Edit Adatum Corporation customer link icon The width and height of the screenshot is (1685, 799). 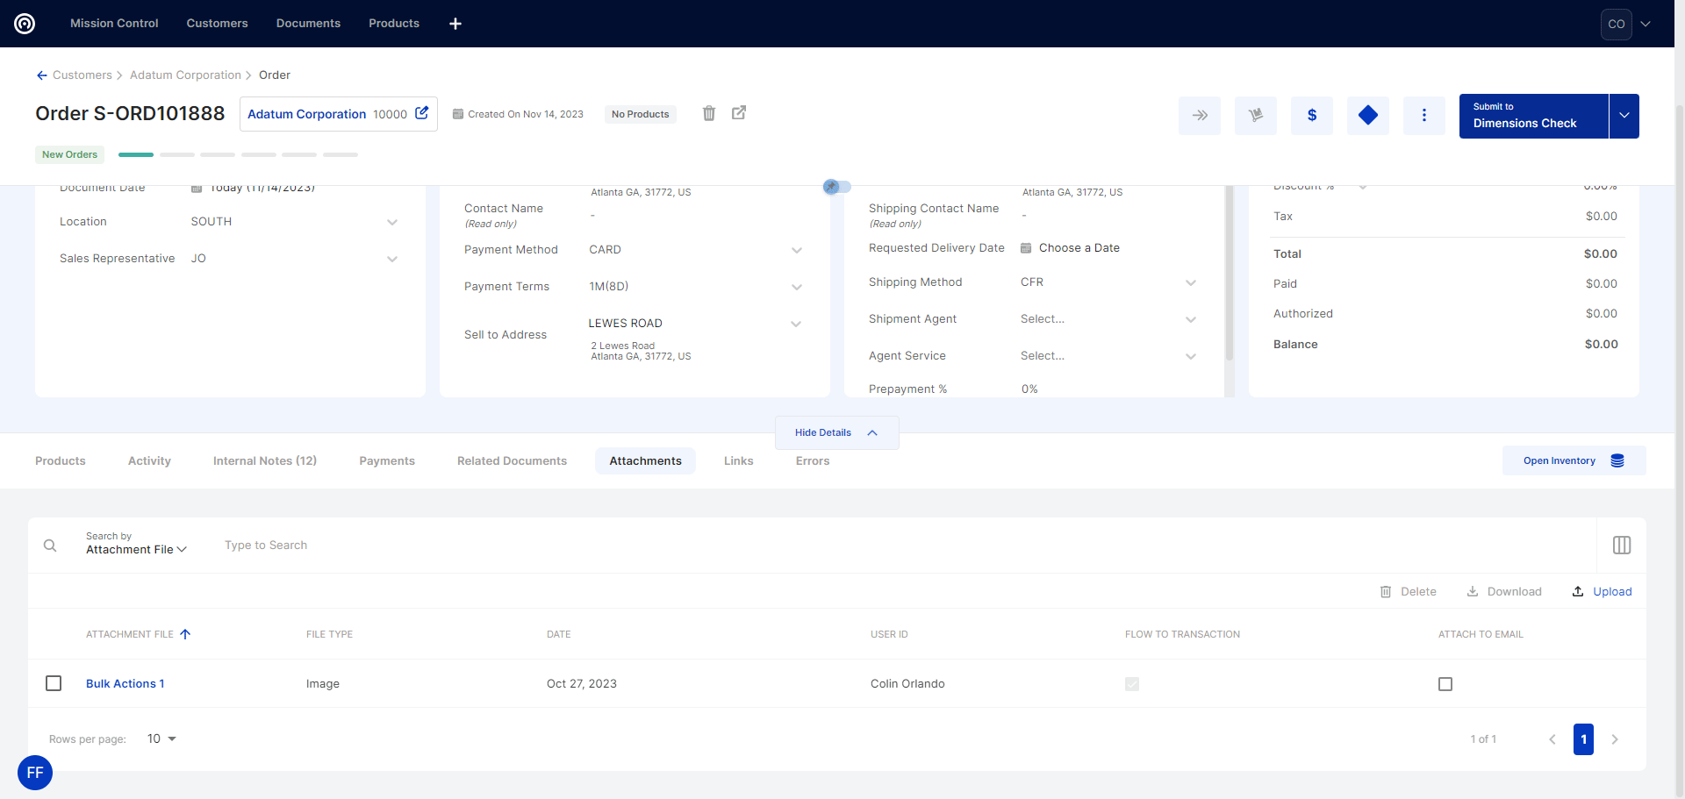point(422,113)
